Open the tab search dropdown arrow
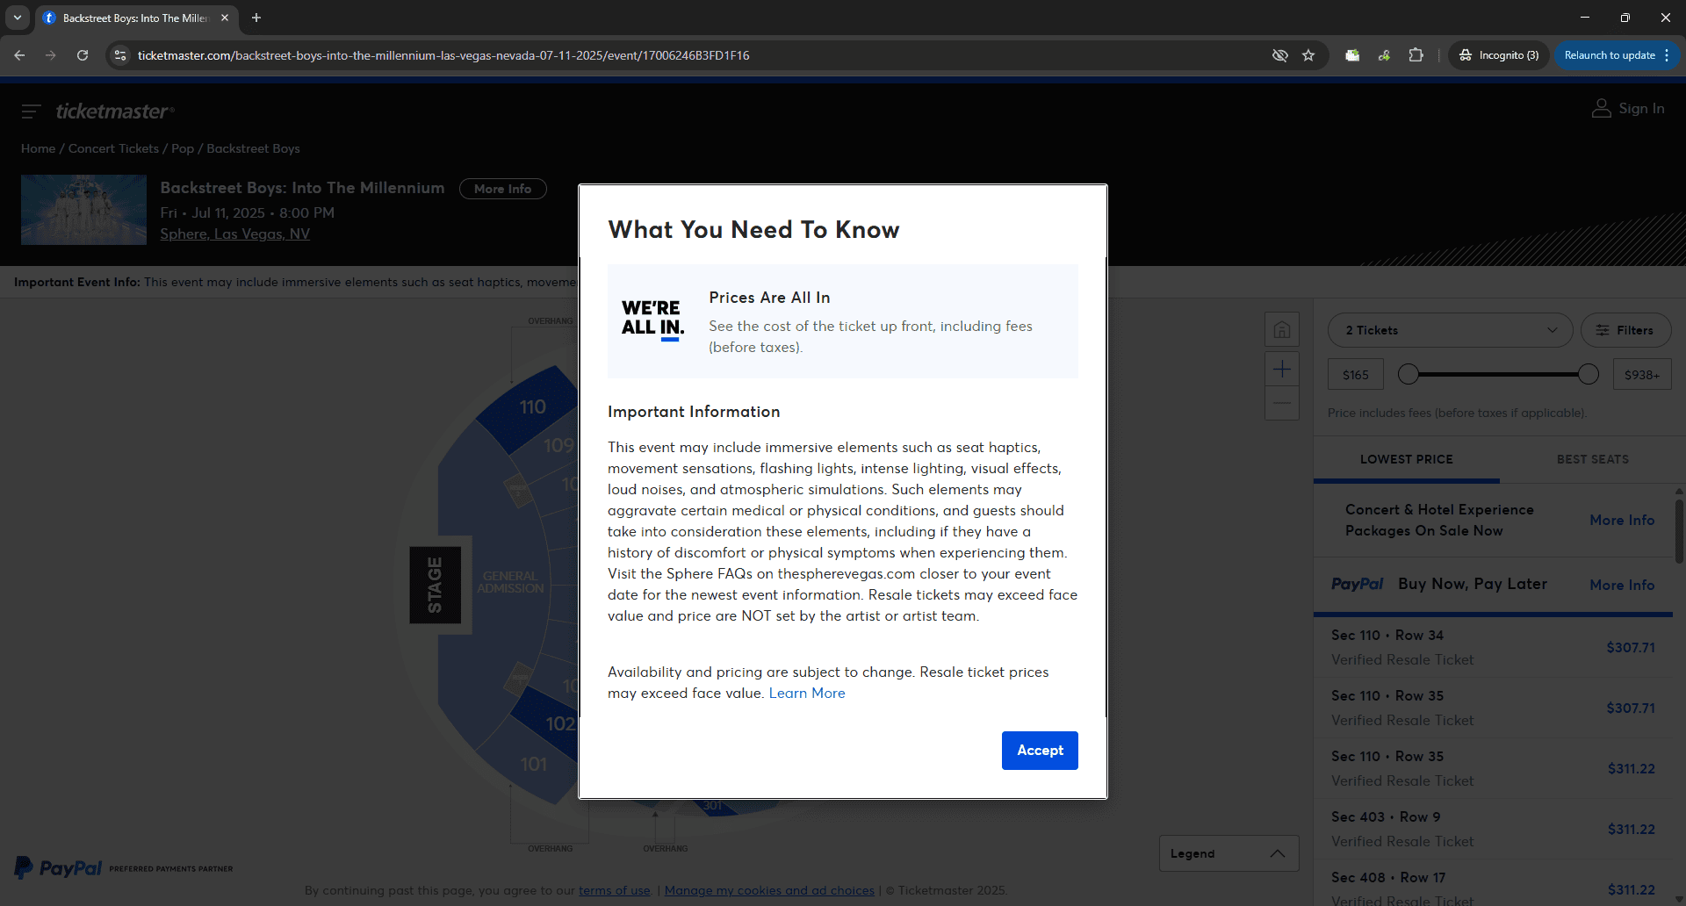This screenshot has width=1686, height=906. pyautogui.click(x=17, y=18)
